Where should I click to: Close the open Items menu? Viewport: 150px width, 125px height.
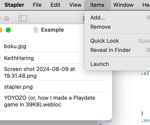[97, 5]
